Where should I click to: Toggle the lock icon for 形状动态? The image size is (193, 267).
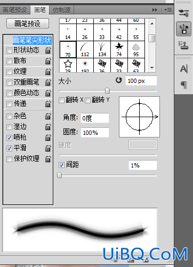(x=48, y=50)
